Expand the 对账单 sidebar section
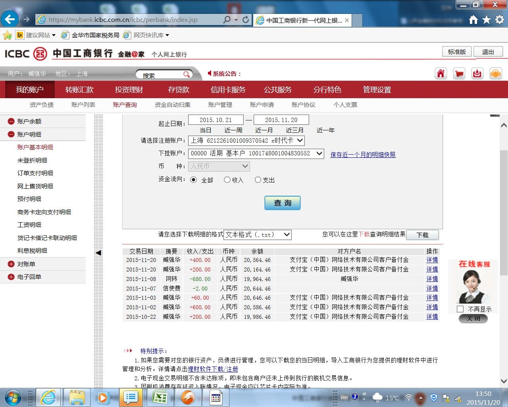The width and height of the screenshot is (508, 407). tap(11, 264)
